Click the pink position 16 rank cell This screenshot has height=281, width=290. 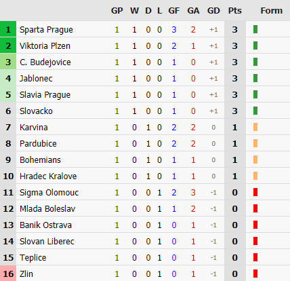[8, 274]
